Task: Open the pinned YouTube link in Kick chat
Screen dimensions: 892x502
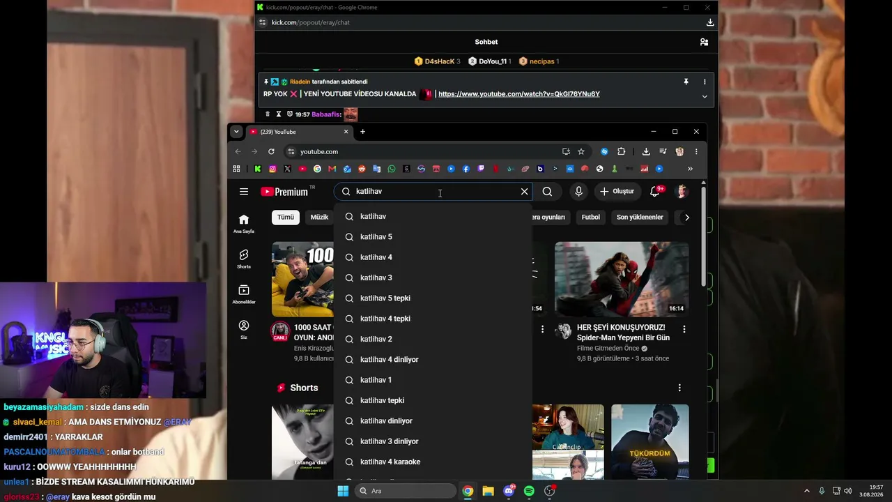Action: pos(519,94)
